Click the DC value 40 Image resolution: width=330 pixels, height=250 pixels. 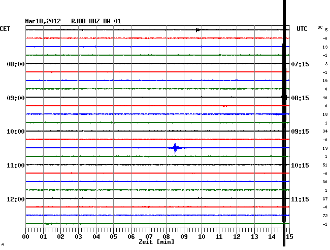[325, 98]
